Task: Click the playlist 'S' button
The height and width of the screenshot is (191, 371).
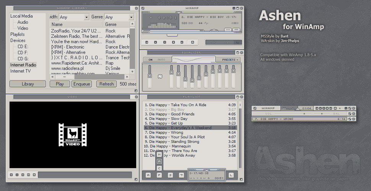Action: (x=170, y=175)
